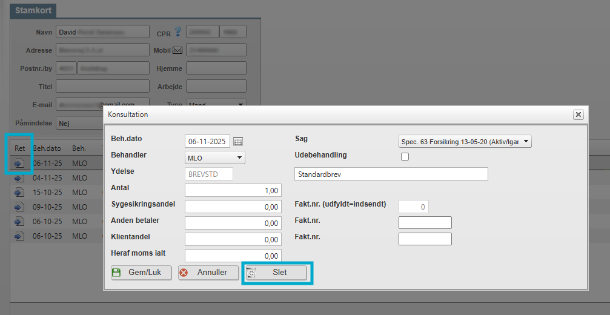Click the Standardbrev description field

point(391,174)
